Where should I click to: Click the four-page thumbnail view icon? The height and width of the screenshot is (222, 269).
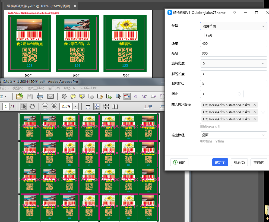tap(106, 106)
